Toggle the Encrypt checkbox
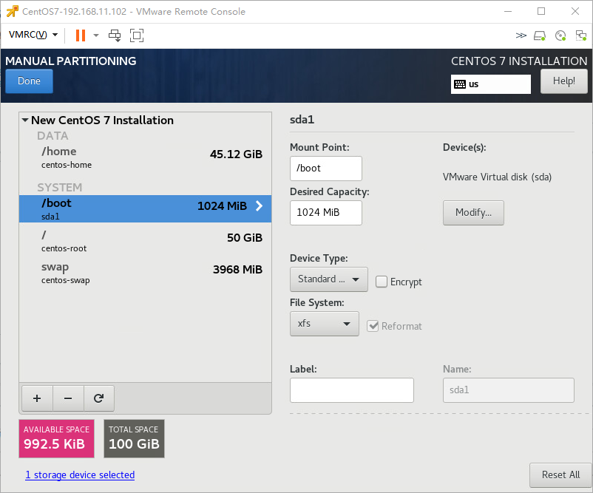This screenshot has width=593, height=493. tap(382, 282)
